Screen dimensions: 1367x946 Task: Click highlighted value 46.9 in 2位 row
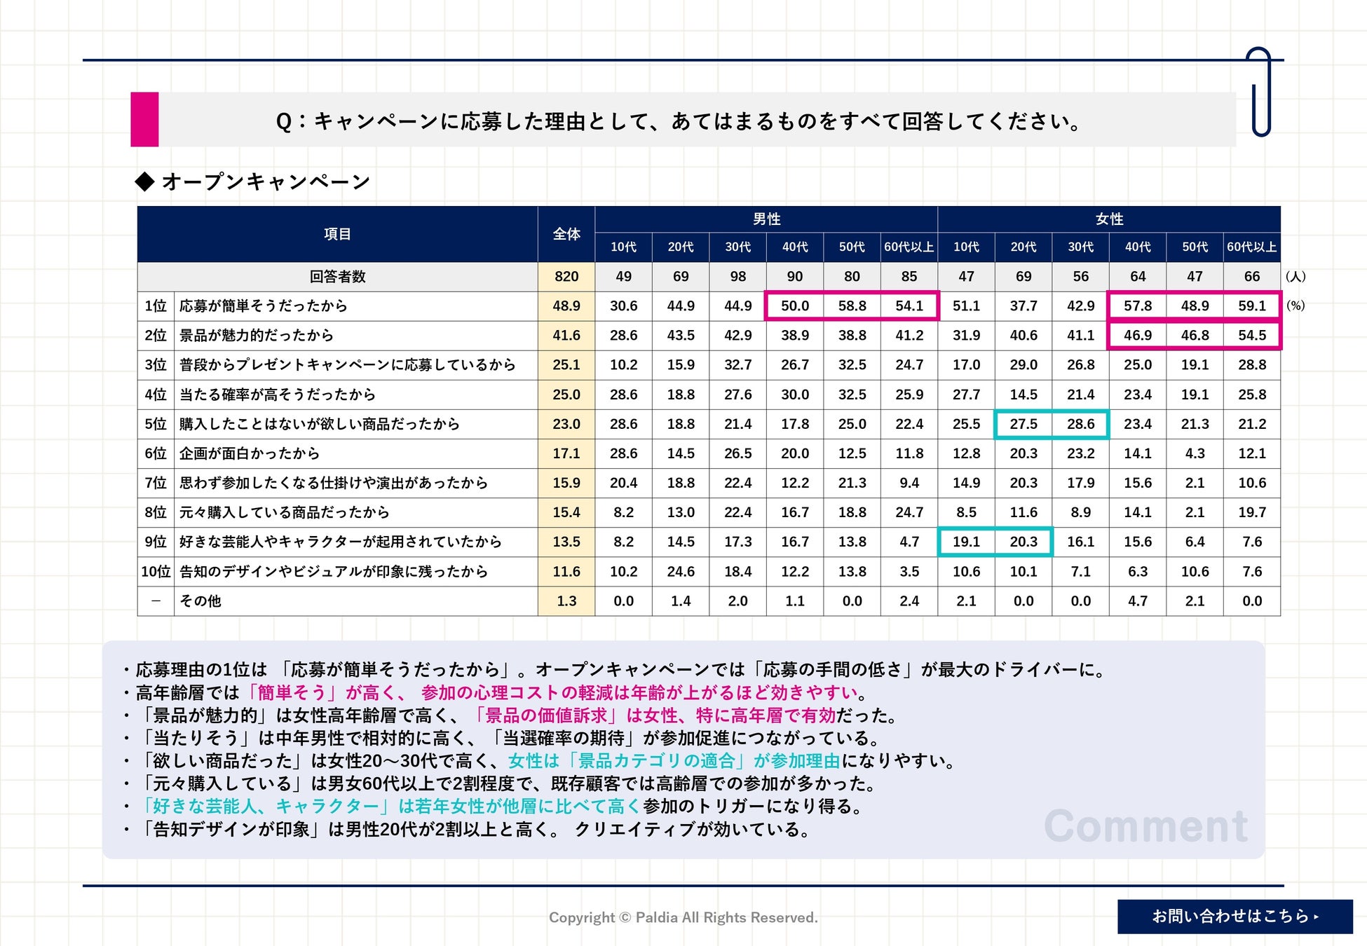click(x=1138, y=336)
